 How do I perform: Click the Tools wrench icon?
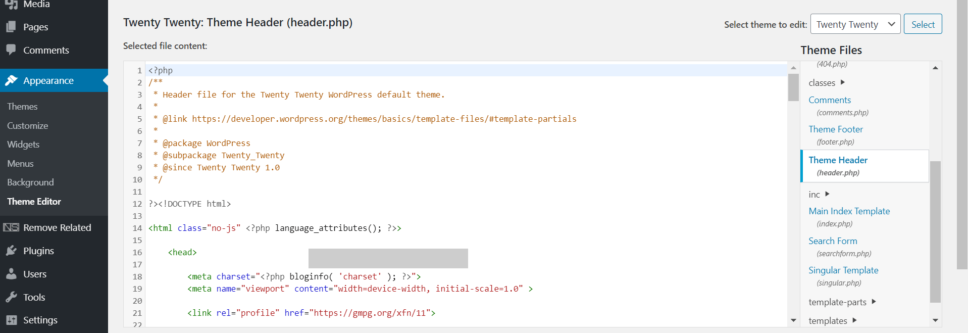[11, 297]
